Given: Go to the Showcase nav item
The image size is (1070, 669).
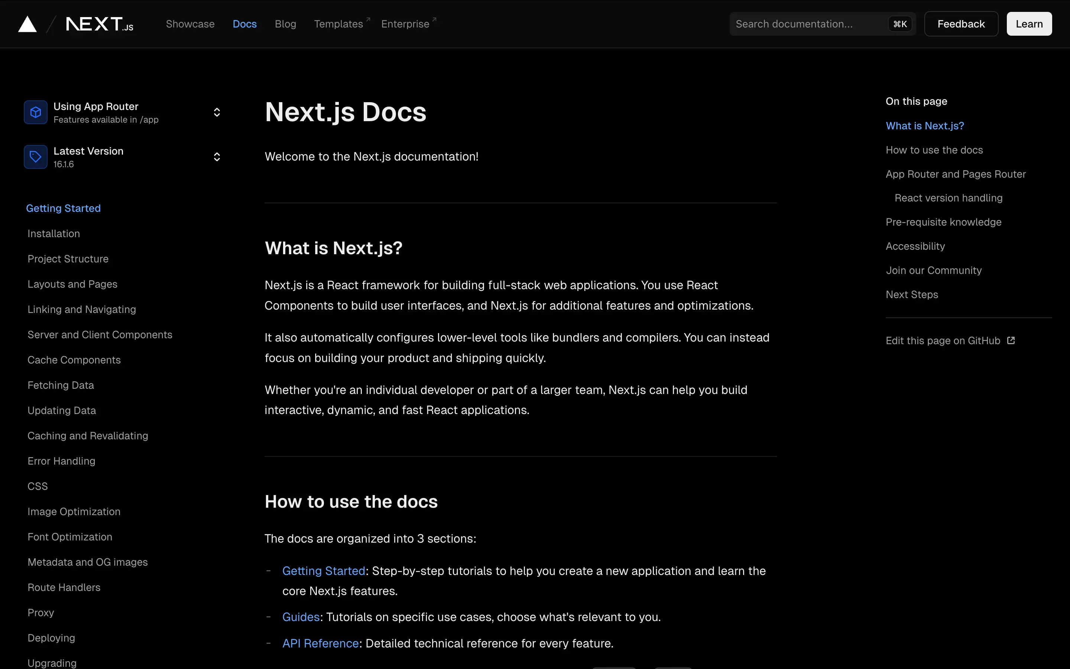Looking at the screenshot, I should (x=190, y=24).
